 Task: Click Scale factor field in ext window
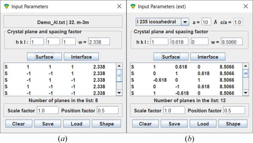pyautogui.click(x=174, y=111)
